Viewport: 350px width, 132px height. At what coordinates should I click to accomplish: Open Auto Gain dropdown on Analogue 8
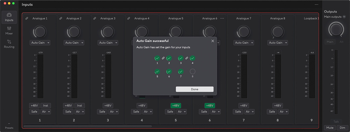[278, 43]
